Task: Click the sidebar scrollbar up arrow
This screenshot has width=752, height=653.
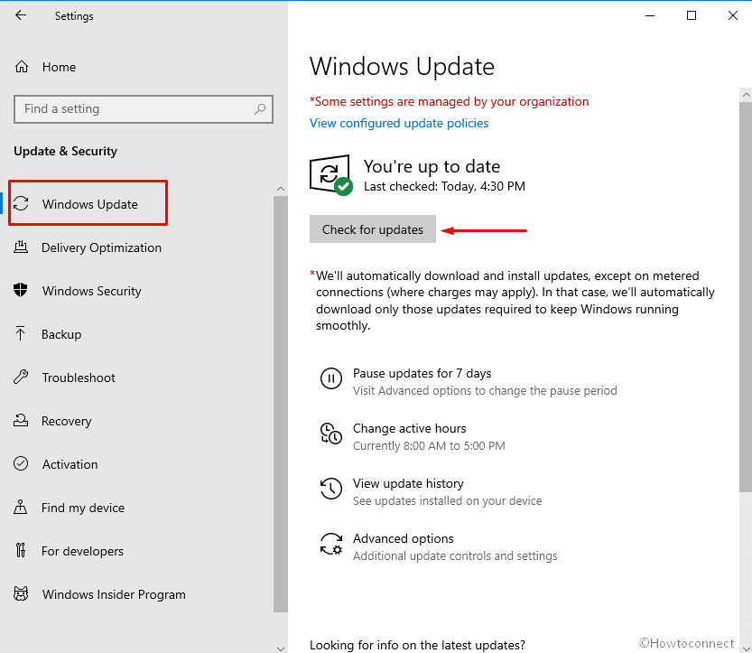Action: pyautogui.click(x=281, y=189)
